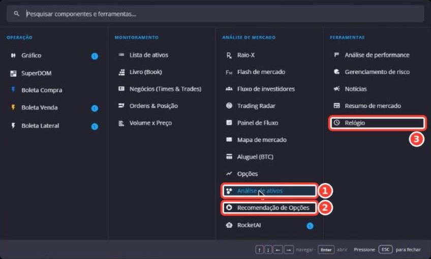This screenshot has width=431, height=259.
Task: Click the Aluguel (BTC) icon
Action: (x=229, y=157)
